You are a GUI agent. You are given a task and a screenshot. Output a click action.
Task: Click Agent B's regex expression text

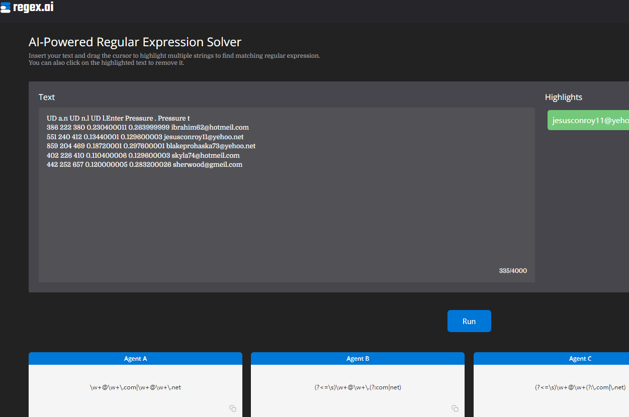(357, 387)
